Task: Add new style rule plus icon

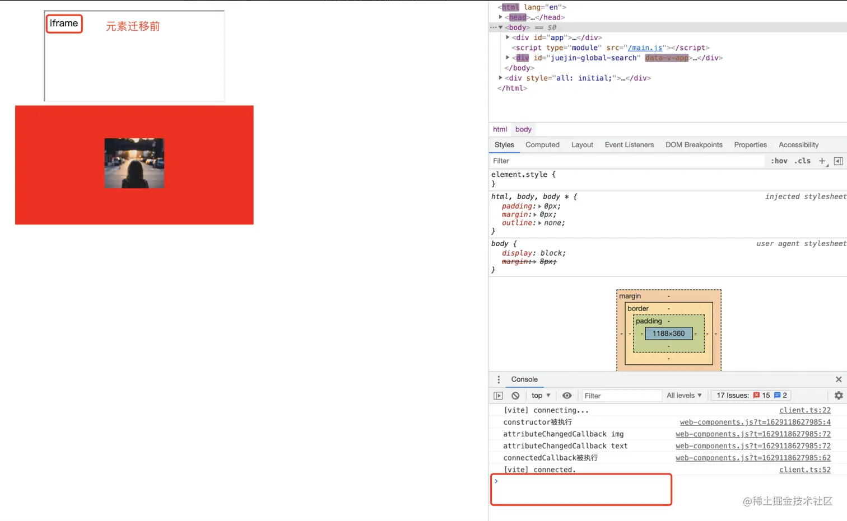Action: pyautogui.click(x=822, y=161)
